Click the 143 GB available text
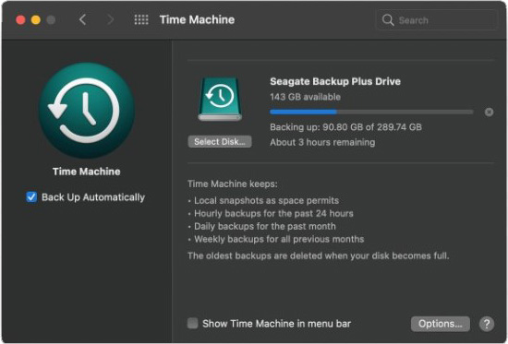Image resolution: width=508 pixels, height=344 pixels. (x=305, y=97)
